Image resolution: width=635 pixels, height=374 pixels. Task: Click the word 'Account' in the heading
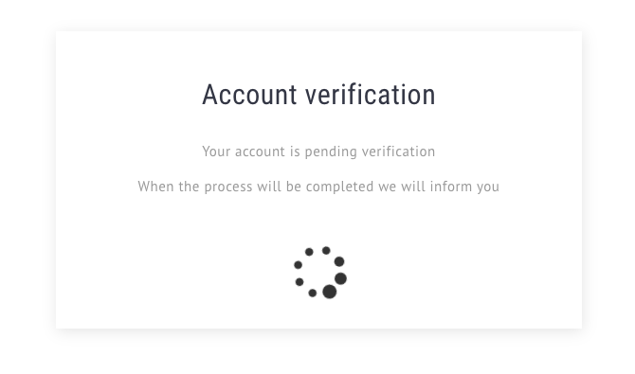tap(249, 95)
